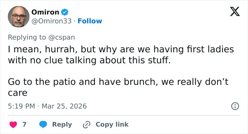Like the tweet with the pink heart icon
The width and height of the screenshot is (248, 134).
tap(13, 124)
